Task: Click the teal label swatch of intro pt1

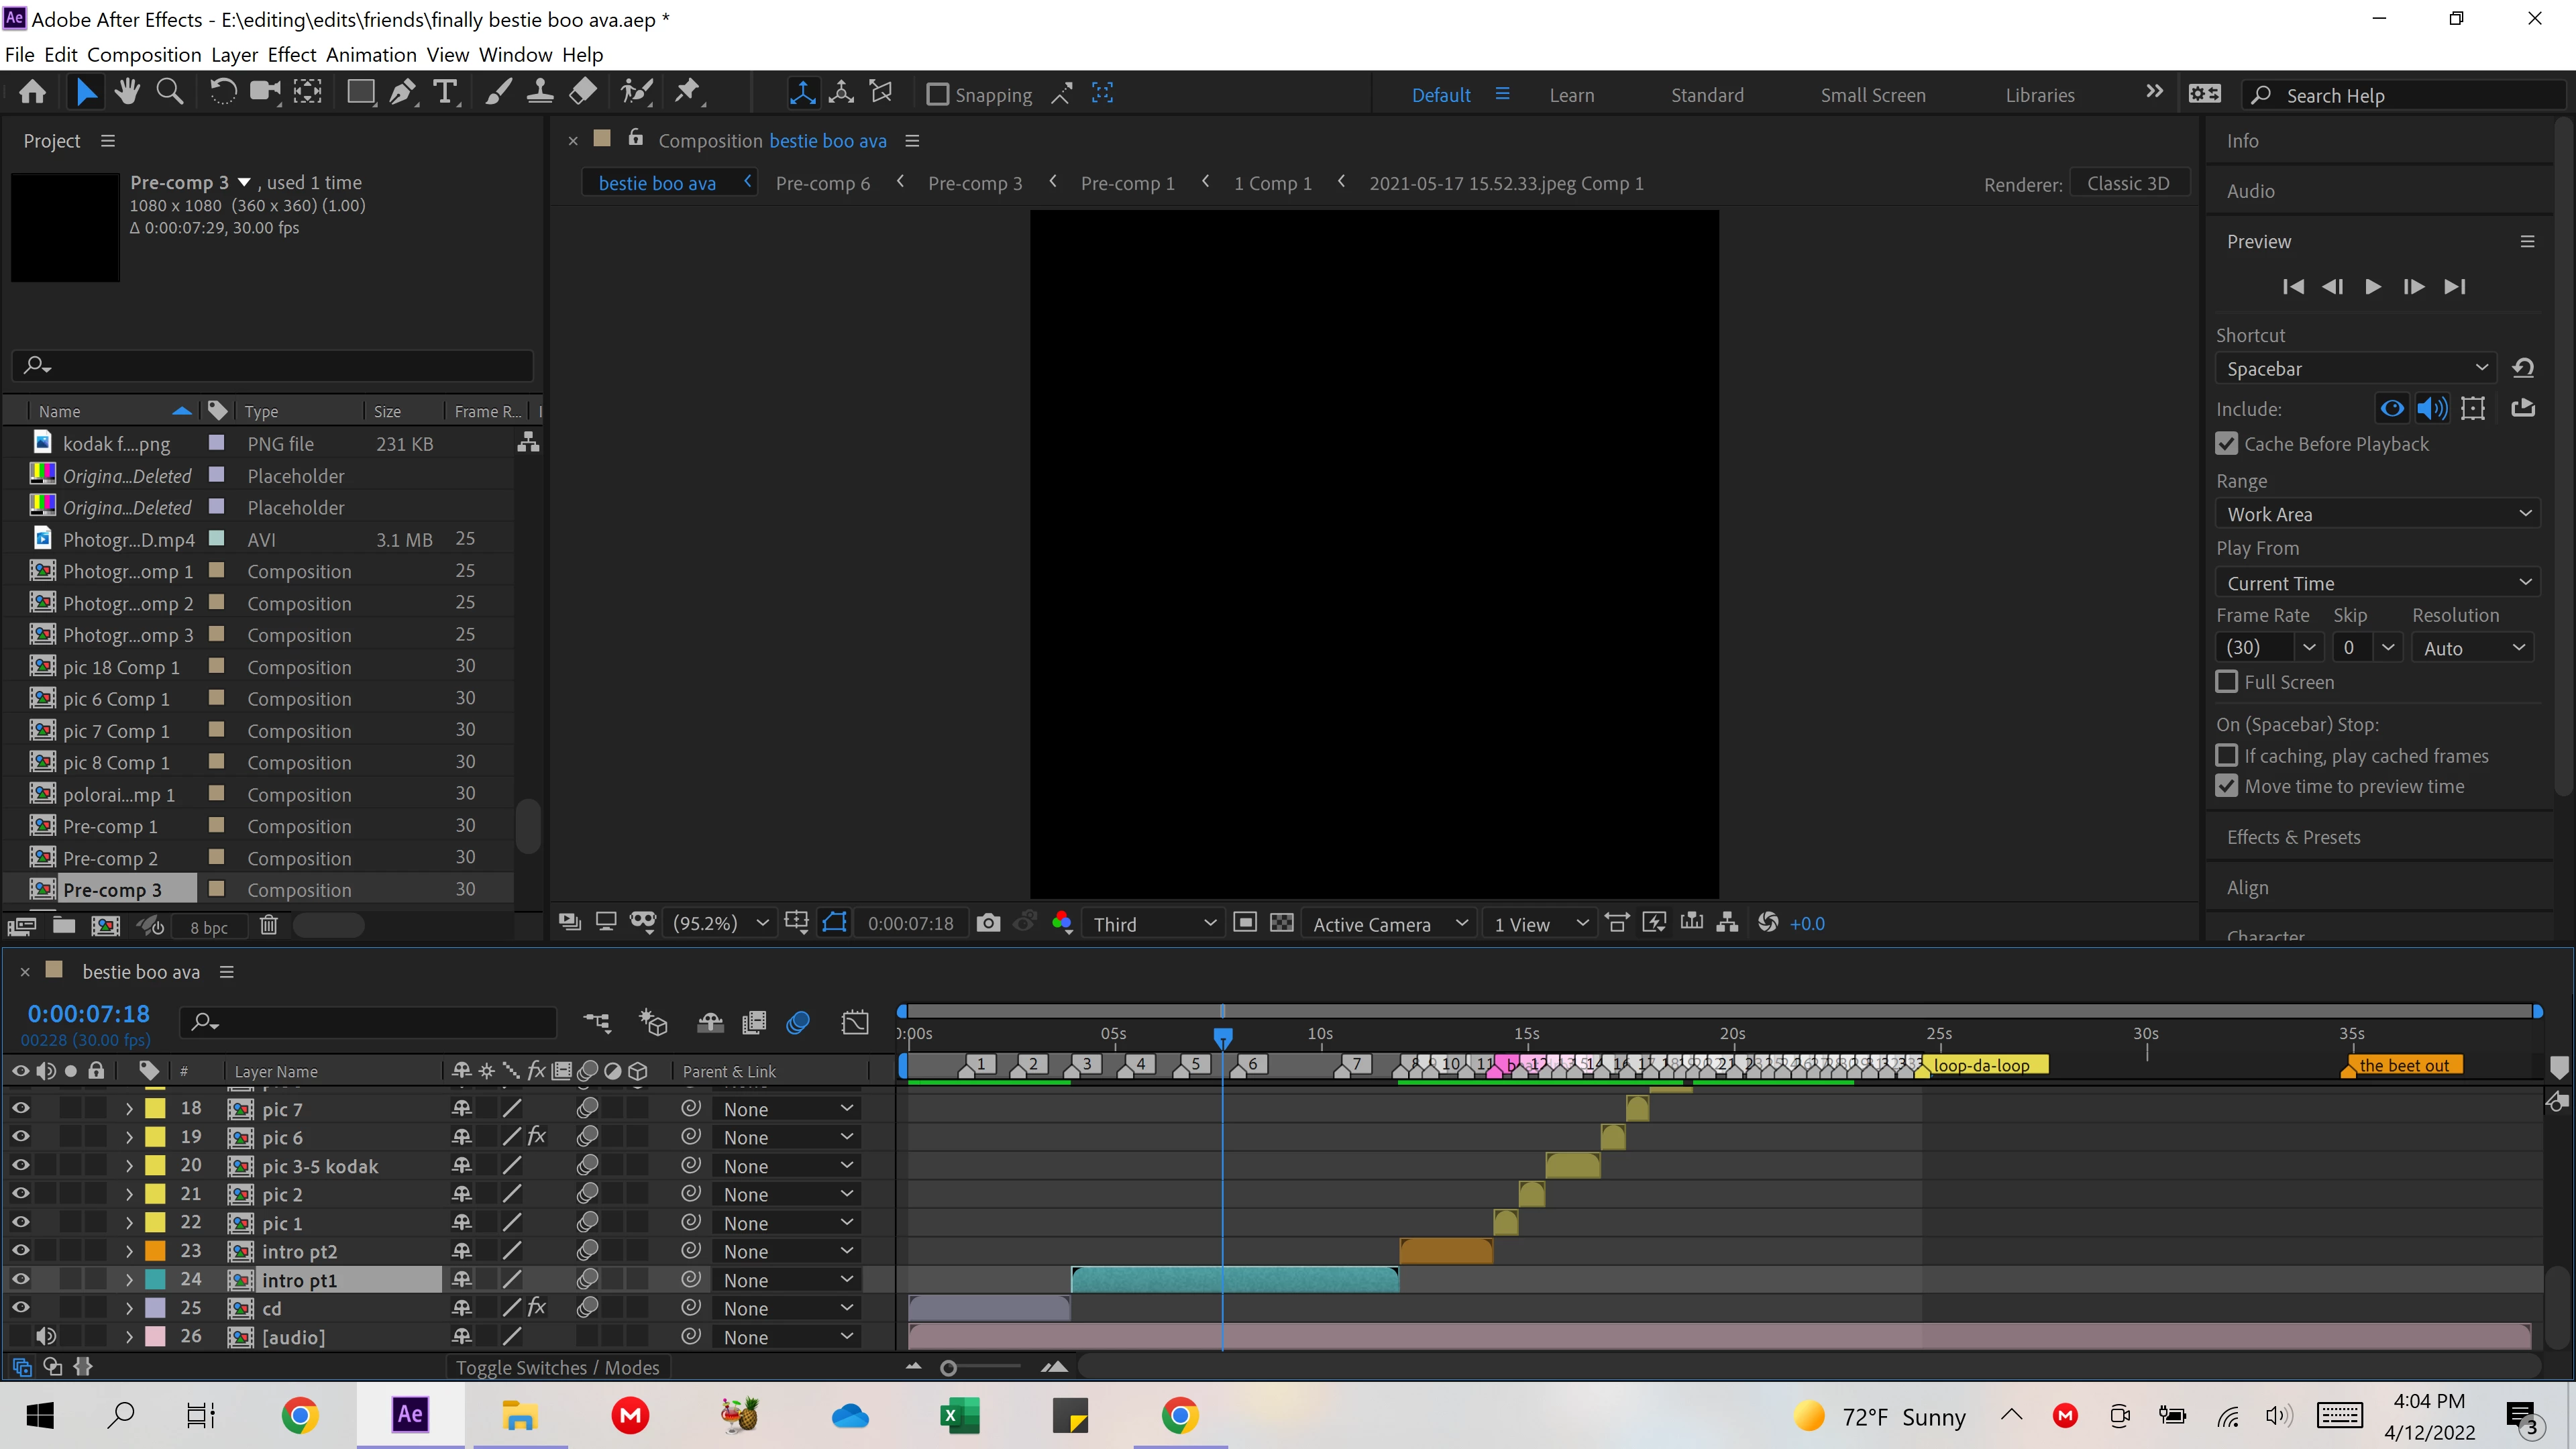Action: (155, 1280)
